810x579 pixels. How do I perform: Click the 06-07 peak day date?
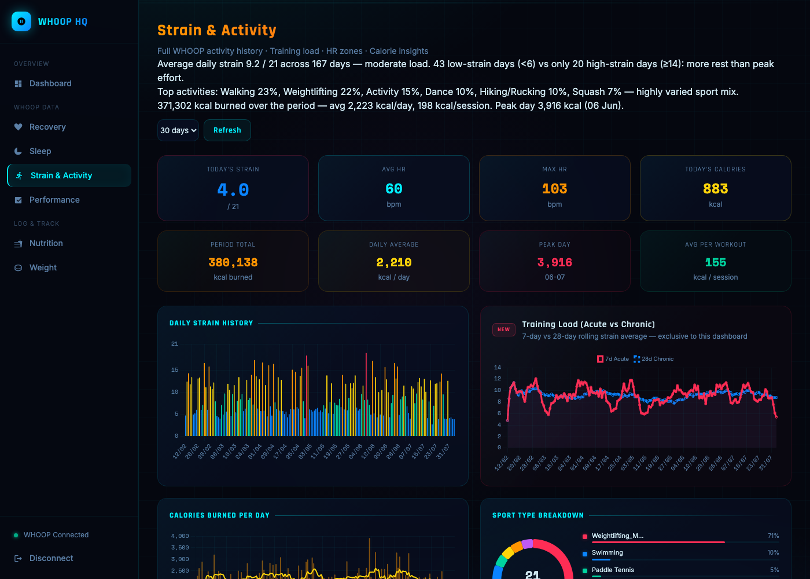555,277
